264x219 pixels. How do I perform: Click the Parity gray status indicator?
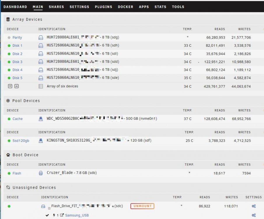pyautogui.click(x=9, y=38)
